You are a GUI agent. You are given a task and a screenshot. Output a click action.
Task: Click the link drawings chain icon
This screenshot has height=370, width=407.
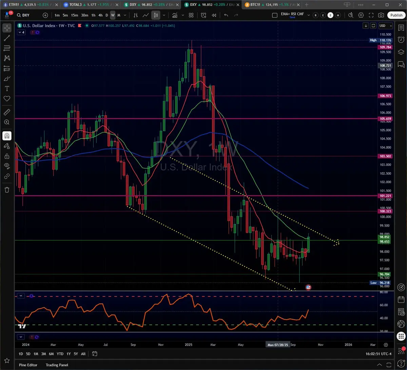point(7,176)
